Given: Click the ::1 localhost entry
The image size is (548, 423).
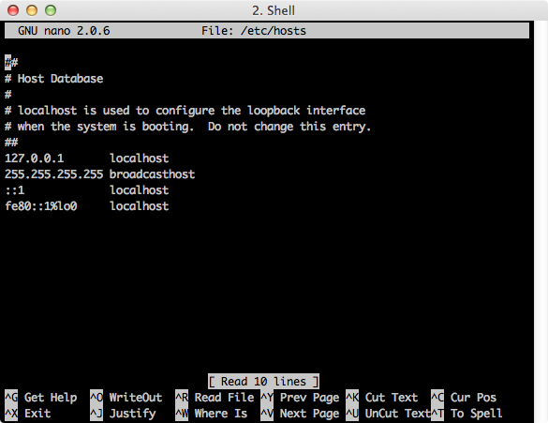Looking at the screenshot, I should click(87, 190).
